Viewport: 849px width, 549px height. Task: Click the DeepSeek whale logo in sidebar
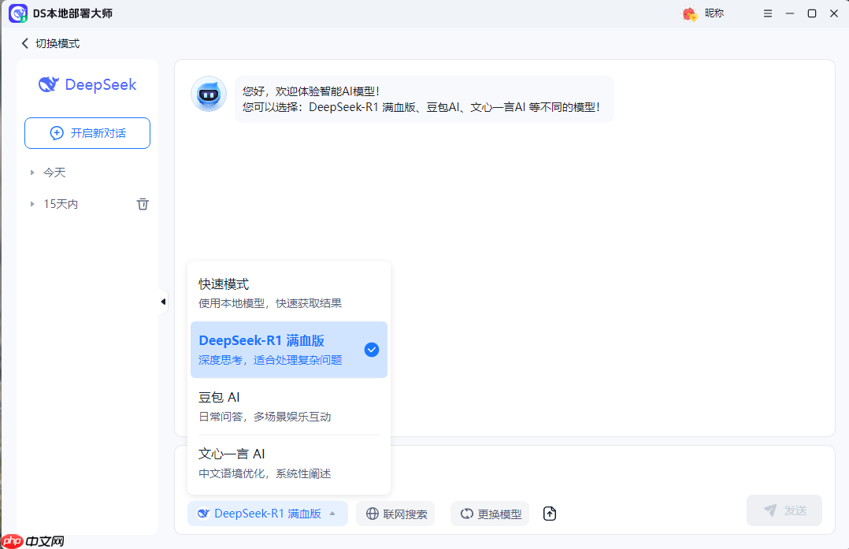tap(49, 84)
